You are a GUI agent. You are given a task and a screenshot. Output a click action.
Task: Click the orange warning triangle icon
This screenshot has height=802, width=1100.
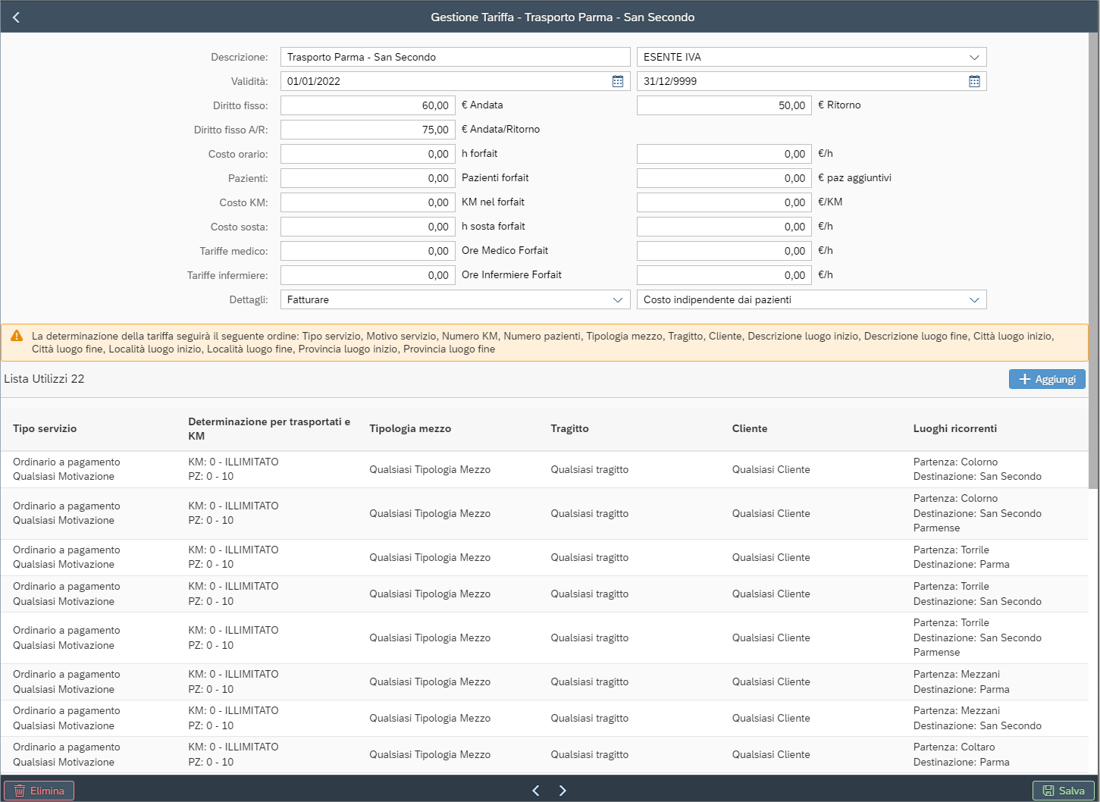click(x=17, y=336)
